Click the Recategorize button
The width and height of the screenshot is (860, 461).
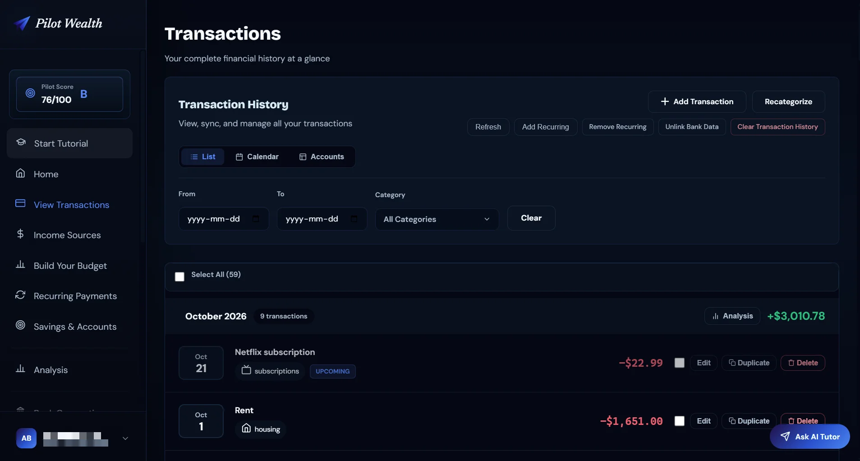click(x=788, y=101)
